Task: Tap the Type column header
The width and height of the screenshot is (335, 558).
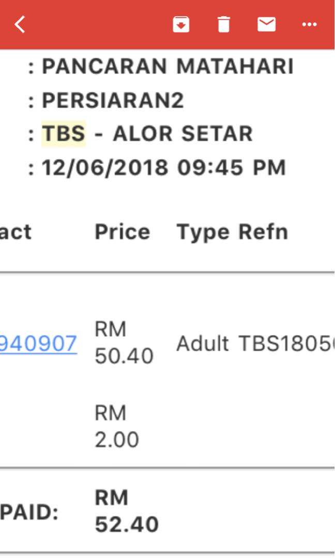Action: click(204, 233)
